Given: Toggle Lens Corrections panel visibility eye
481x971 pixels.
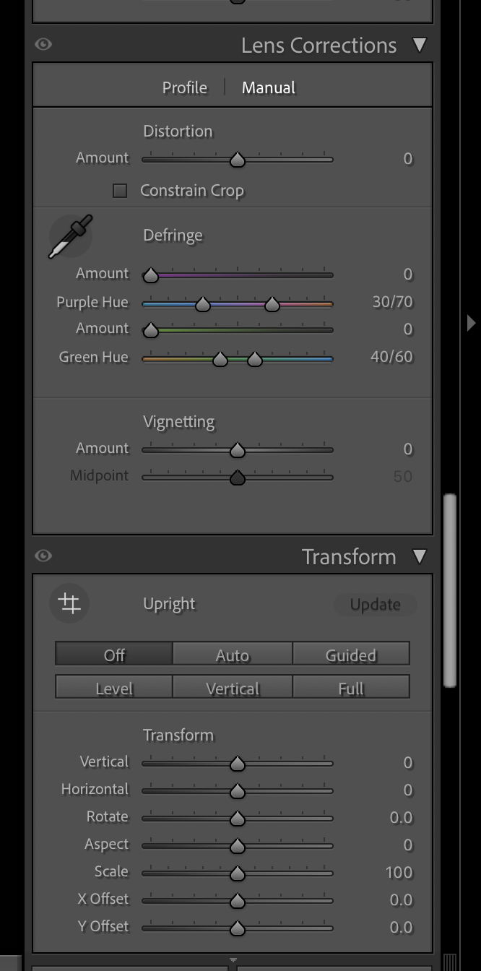Looking at the screenshot, I should click(43, 45).
